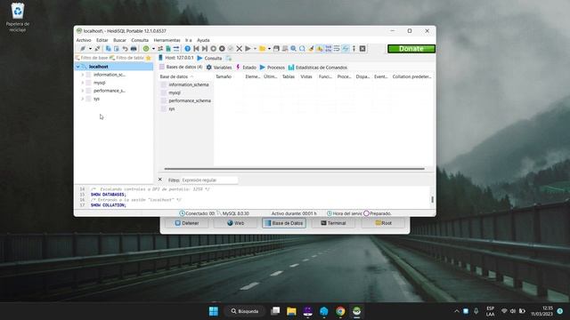Click Terminal button in Laragon window
570x320 pixels.
click(x=333, y=223)
